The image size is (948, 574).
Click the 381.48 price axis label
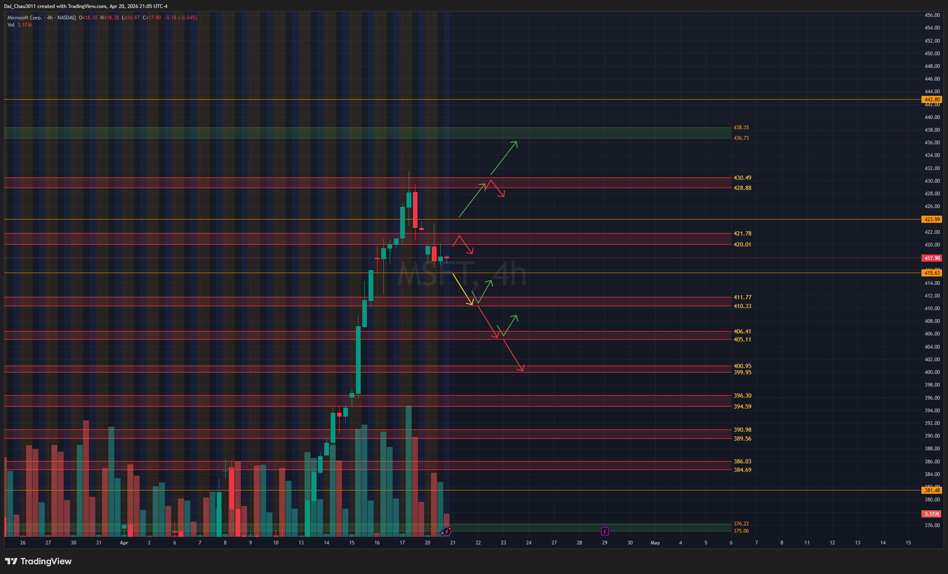pyautogui.click(x=932, y=490)
